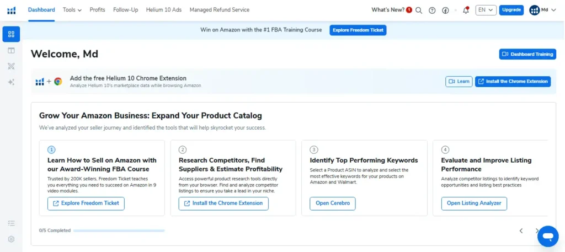The image size is (565, 252).
Task: Open Helium 10 Ads menu item
Action: (163, 10)
